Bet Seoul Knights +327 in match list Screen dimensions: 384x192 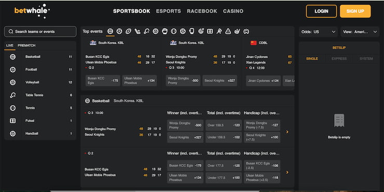coord(185,138)
